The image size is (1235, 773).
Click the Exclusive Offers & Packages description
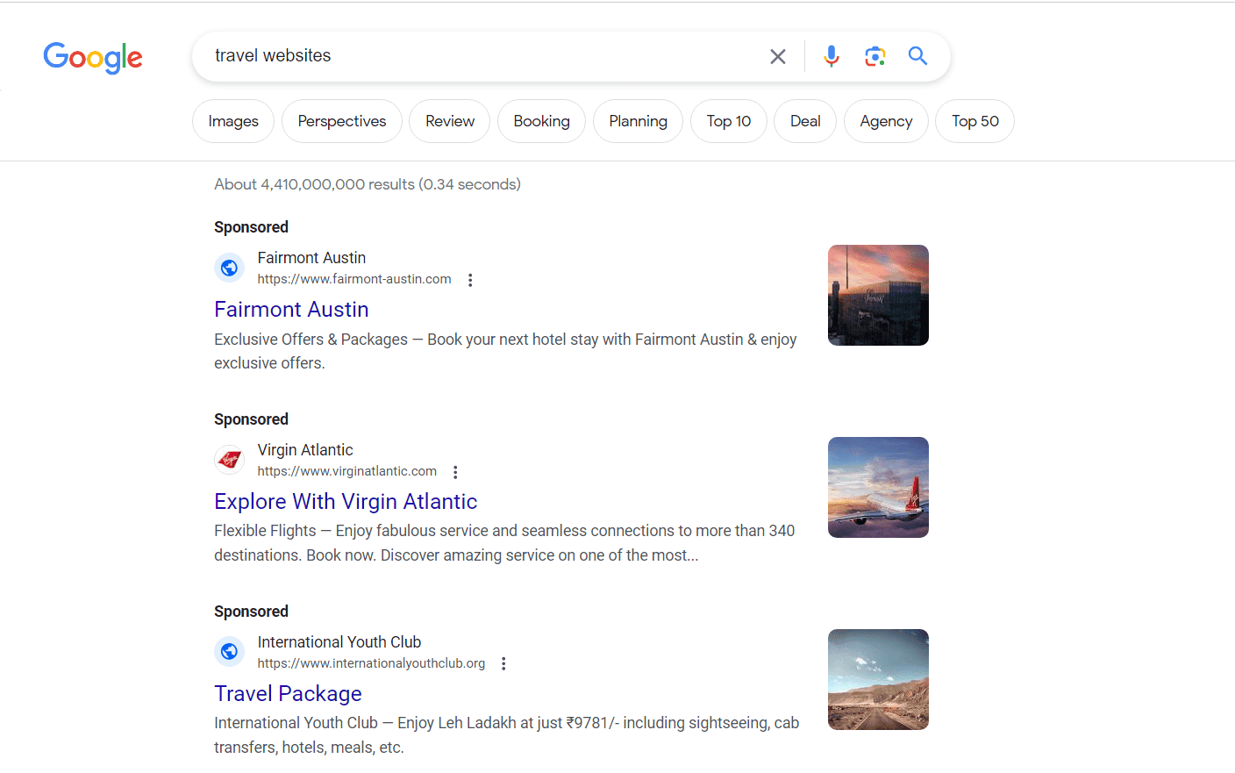coord(505,351)
